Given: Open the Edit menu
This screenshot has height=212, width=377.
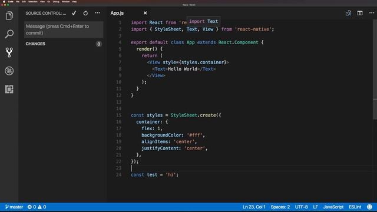Looking at the screenshot, I should (24, 1).
